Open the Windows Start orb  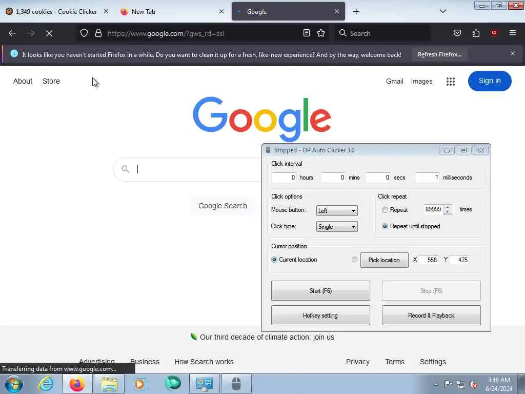tap(14, 384)
